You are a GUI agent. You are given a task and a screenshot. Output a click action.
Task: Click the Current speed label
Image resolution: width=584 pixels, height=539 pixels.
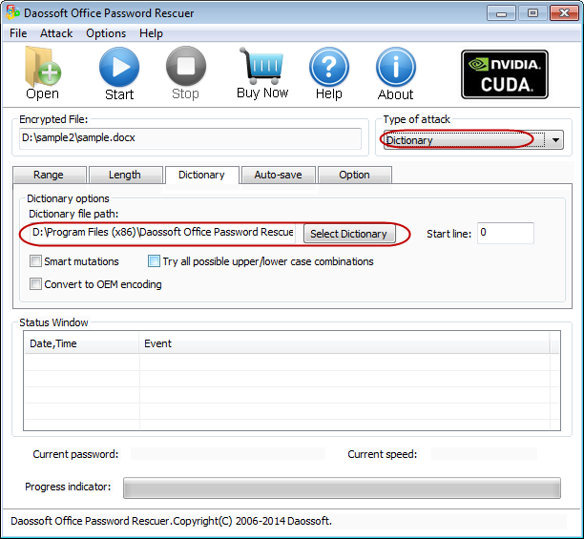[x=382, y=454]
